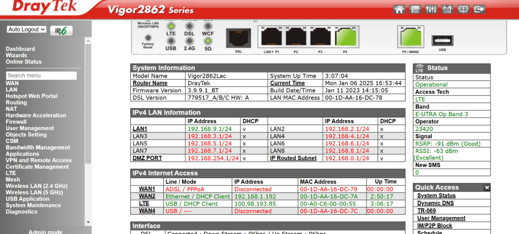519x234 pixels.
Task: Open the DMZ PORT link
Action: click(147, 158)
